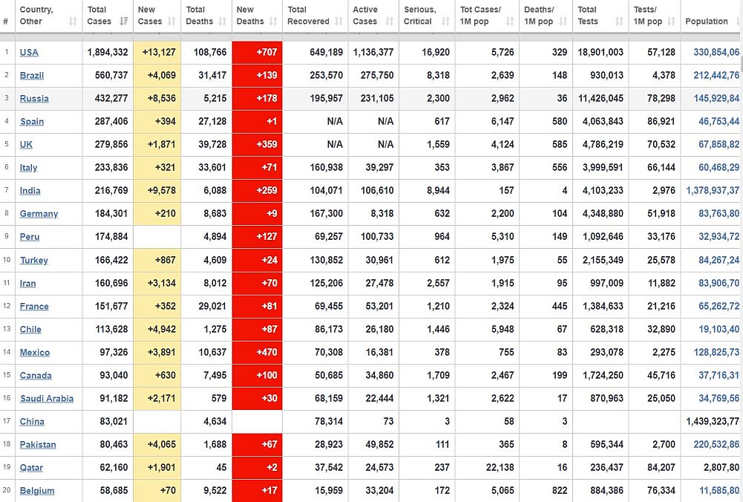Image resolution: width=743 pixels, height=502 pixels.
Task: Click Italy active cases value 39,297
Action: click(379, 168)
